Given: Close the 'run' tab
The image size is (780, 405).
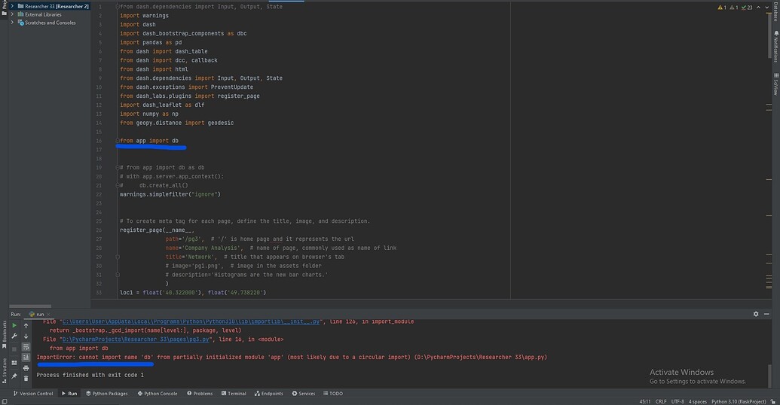Looking at the screenshot, I should coord(48,315).
